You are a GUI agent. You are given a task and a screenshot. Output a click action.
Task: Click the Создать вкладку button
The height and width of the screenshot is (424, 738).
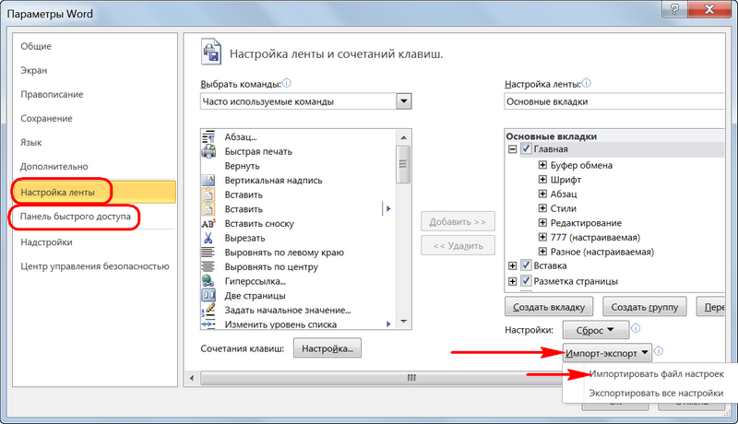pos(549,307)
